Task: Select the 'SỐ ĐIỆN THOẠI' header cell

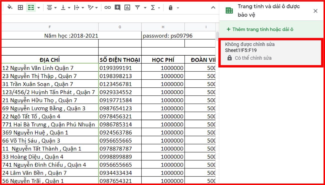Action: 120,60
